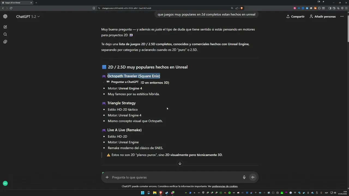Click '2D / 2.5D muy populares hechos en Unreal' heading
The width and height of the screenshot is (349, 196).
coord(148,67)
